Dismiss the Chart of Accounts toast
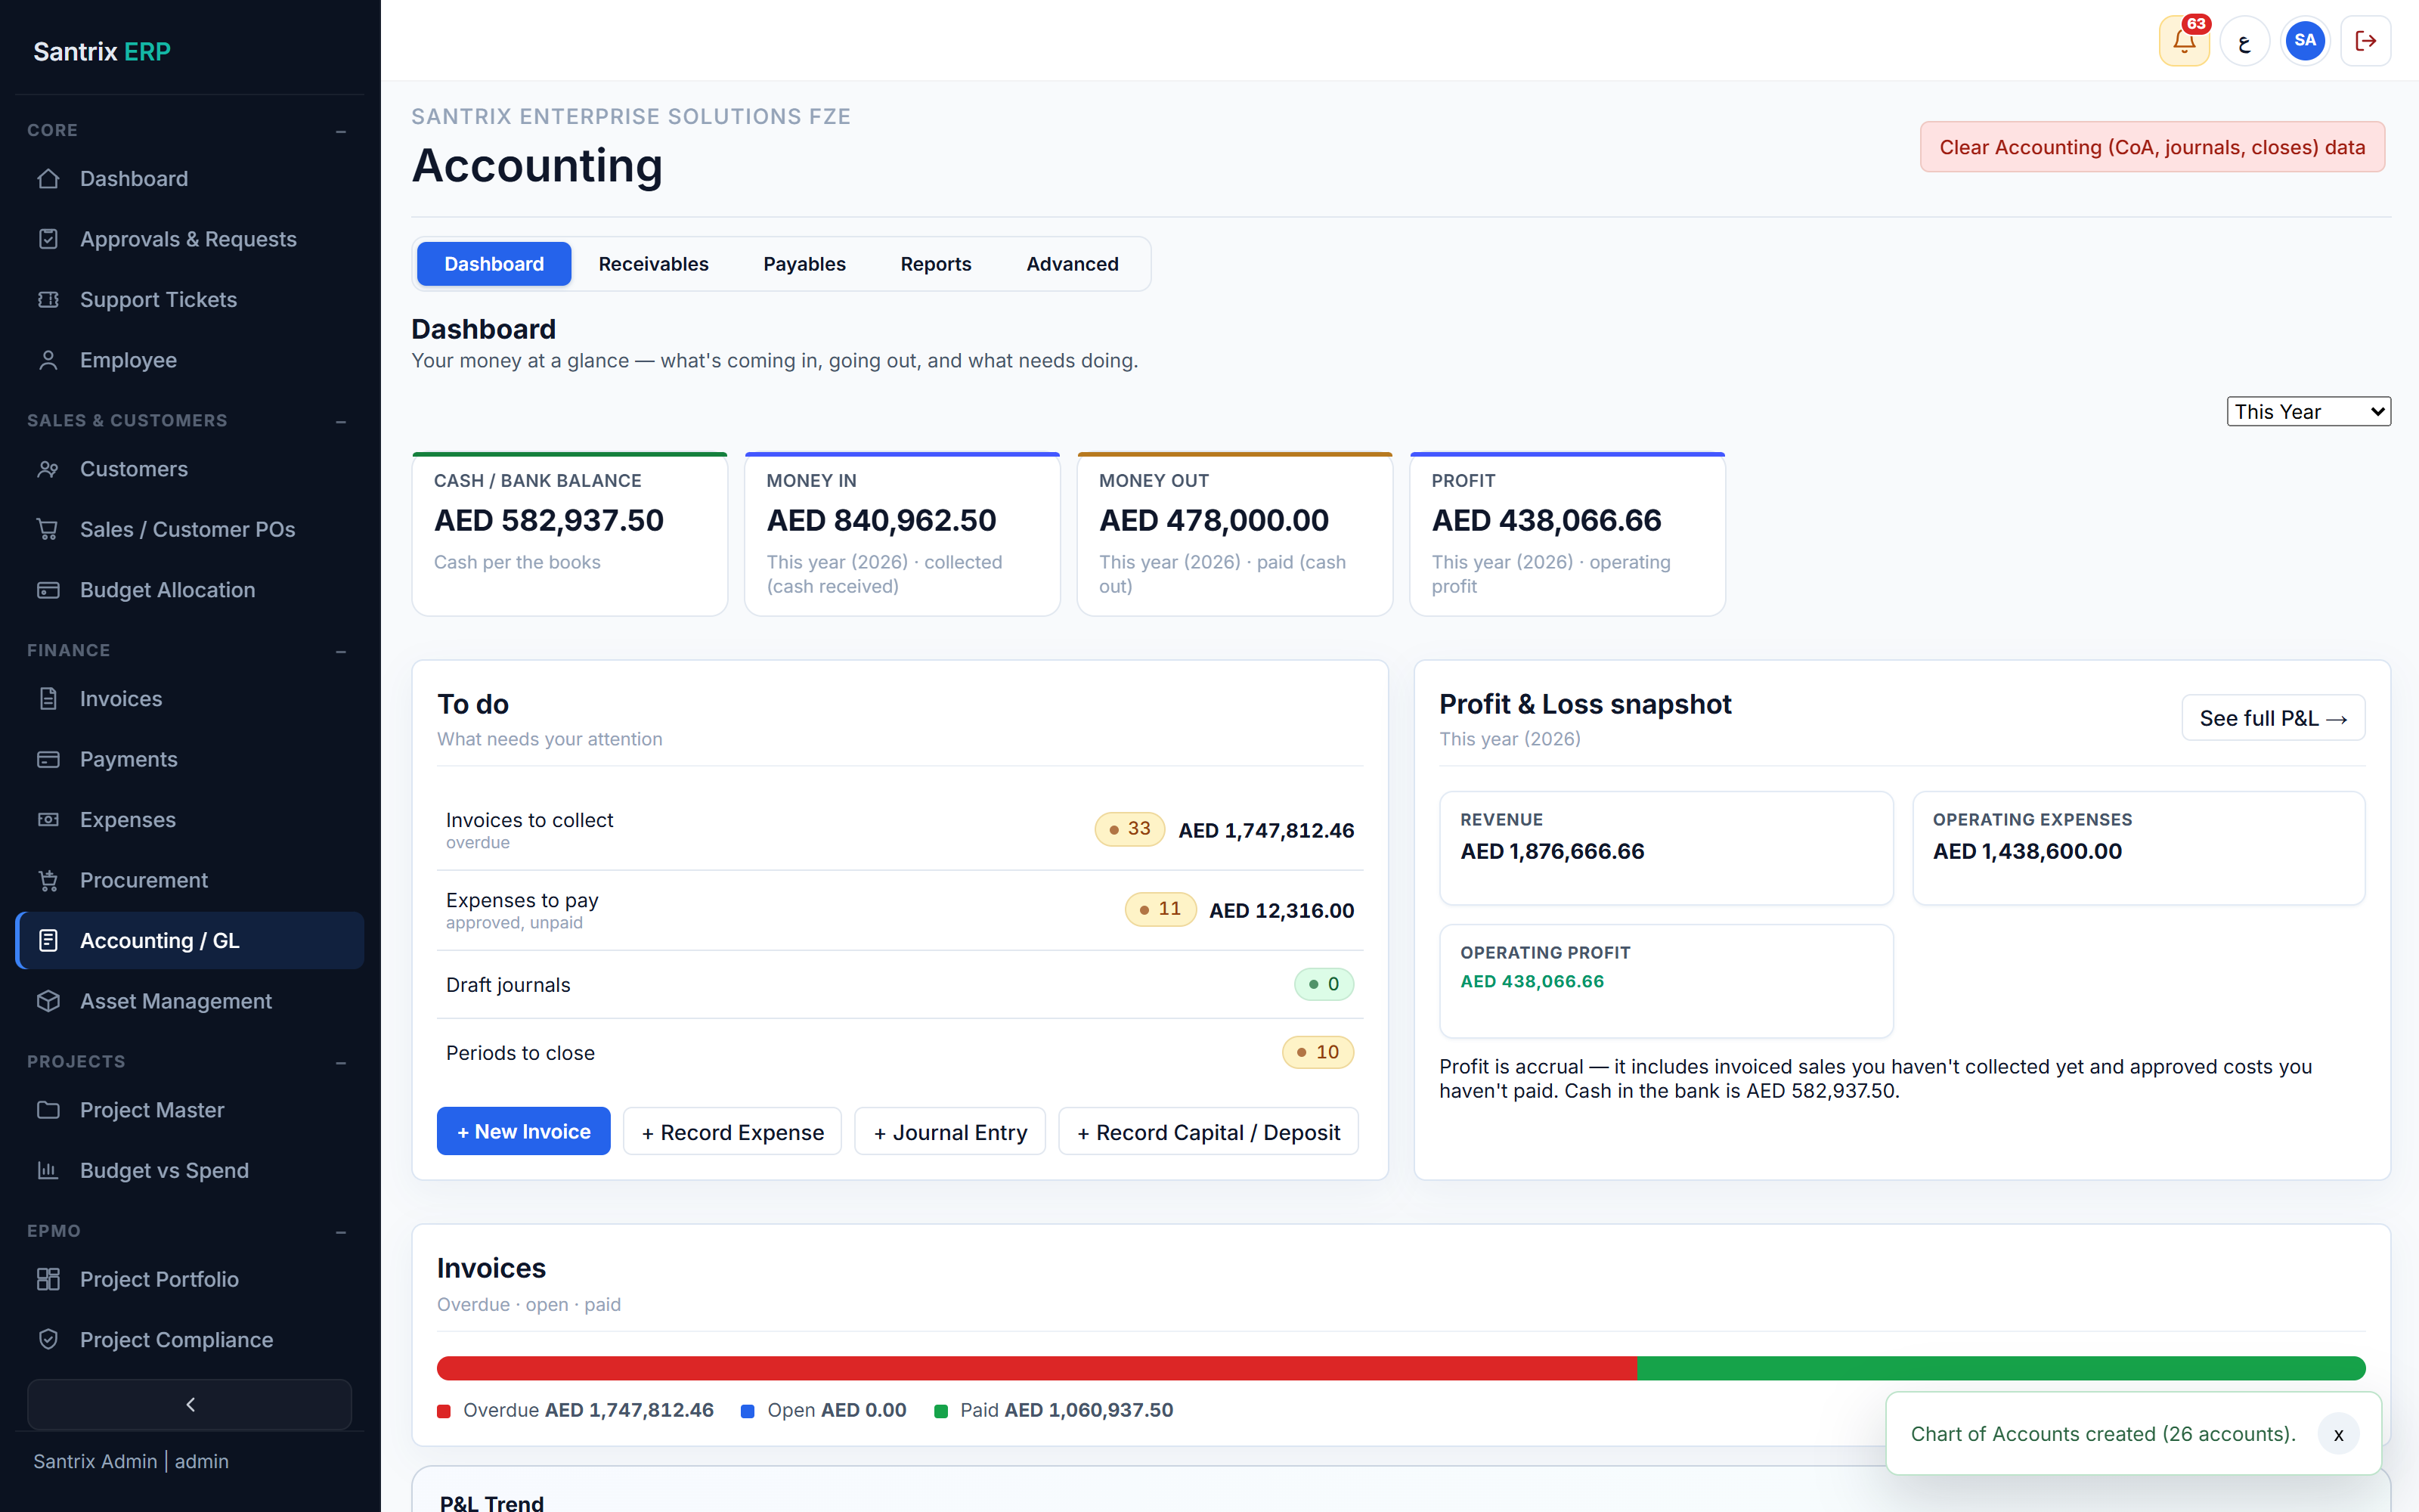Screen dimensions: 2419x1512 (2338, 1434)
